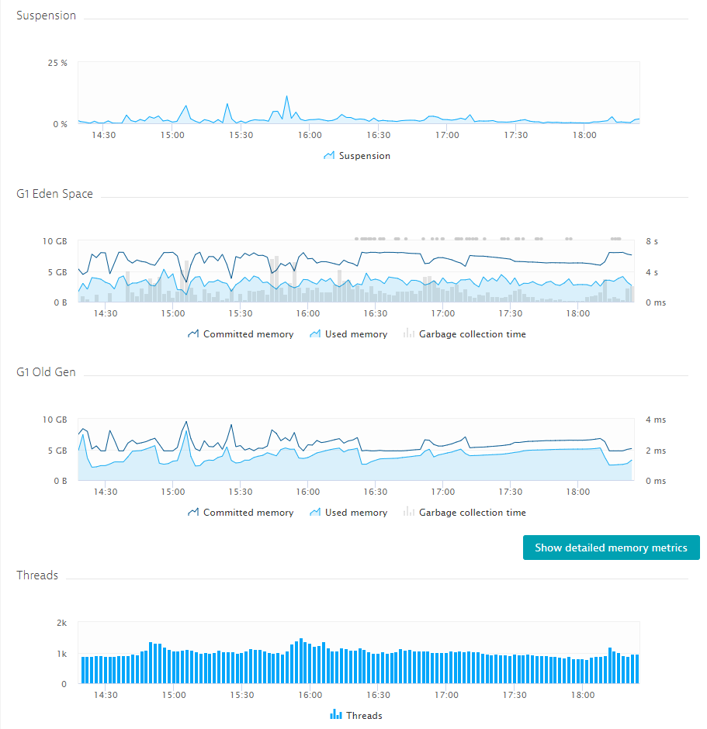Collapse the Threads section header
Screen dimensions: 707x729
click(37, 575)
